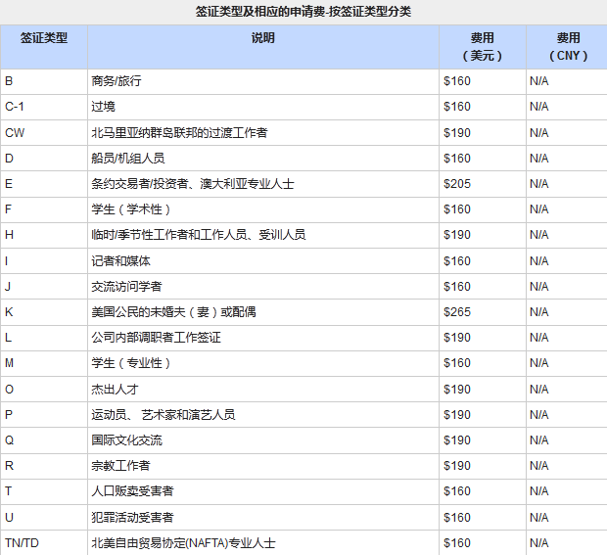Click the table title 签证类型及相应的申请费

click(303, 11)
